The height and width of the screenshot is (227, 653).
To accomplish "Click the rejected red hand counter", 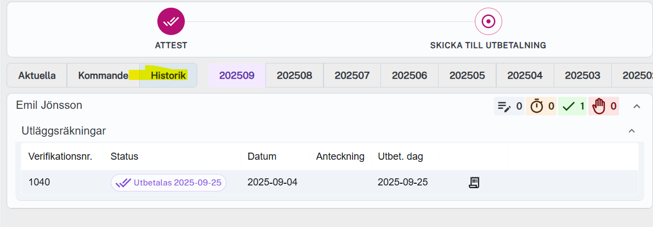I will [x=604, y=106].
